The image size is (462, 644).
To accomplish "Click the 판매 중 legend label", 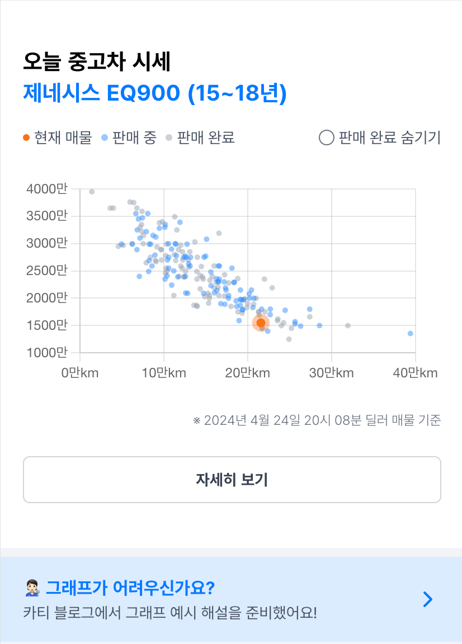I will point(134,138).
